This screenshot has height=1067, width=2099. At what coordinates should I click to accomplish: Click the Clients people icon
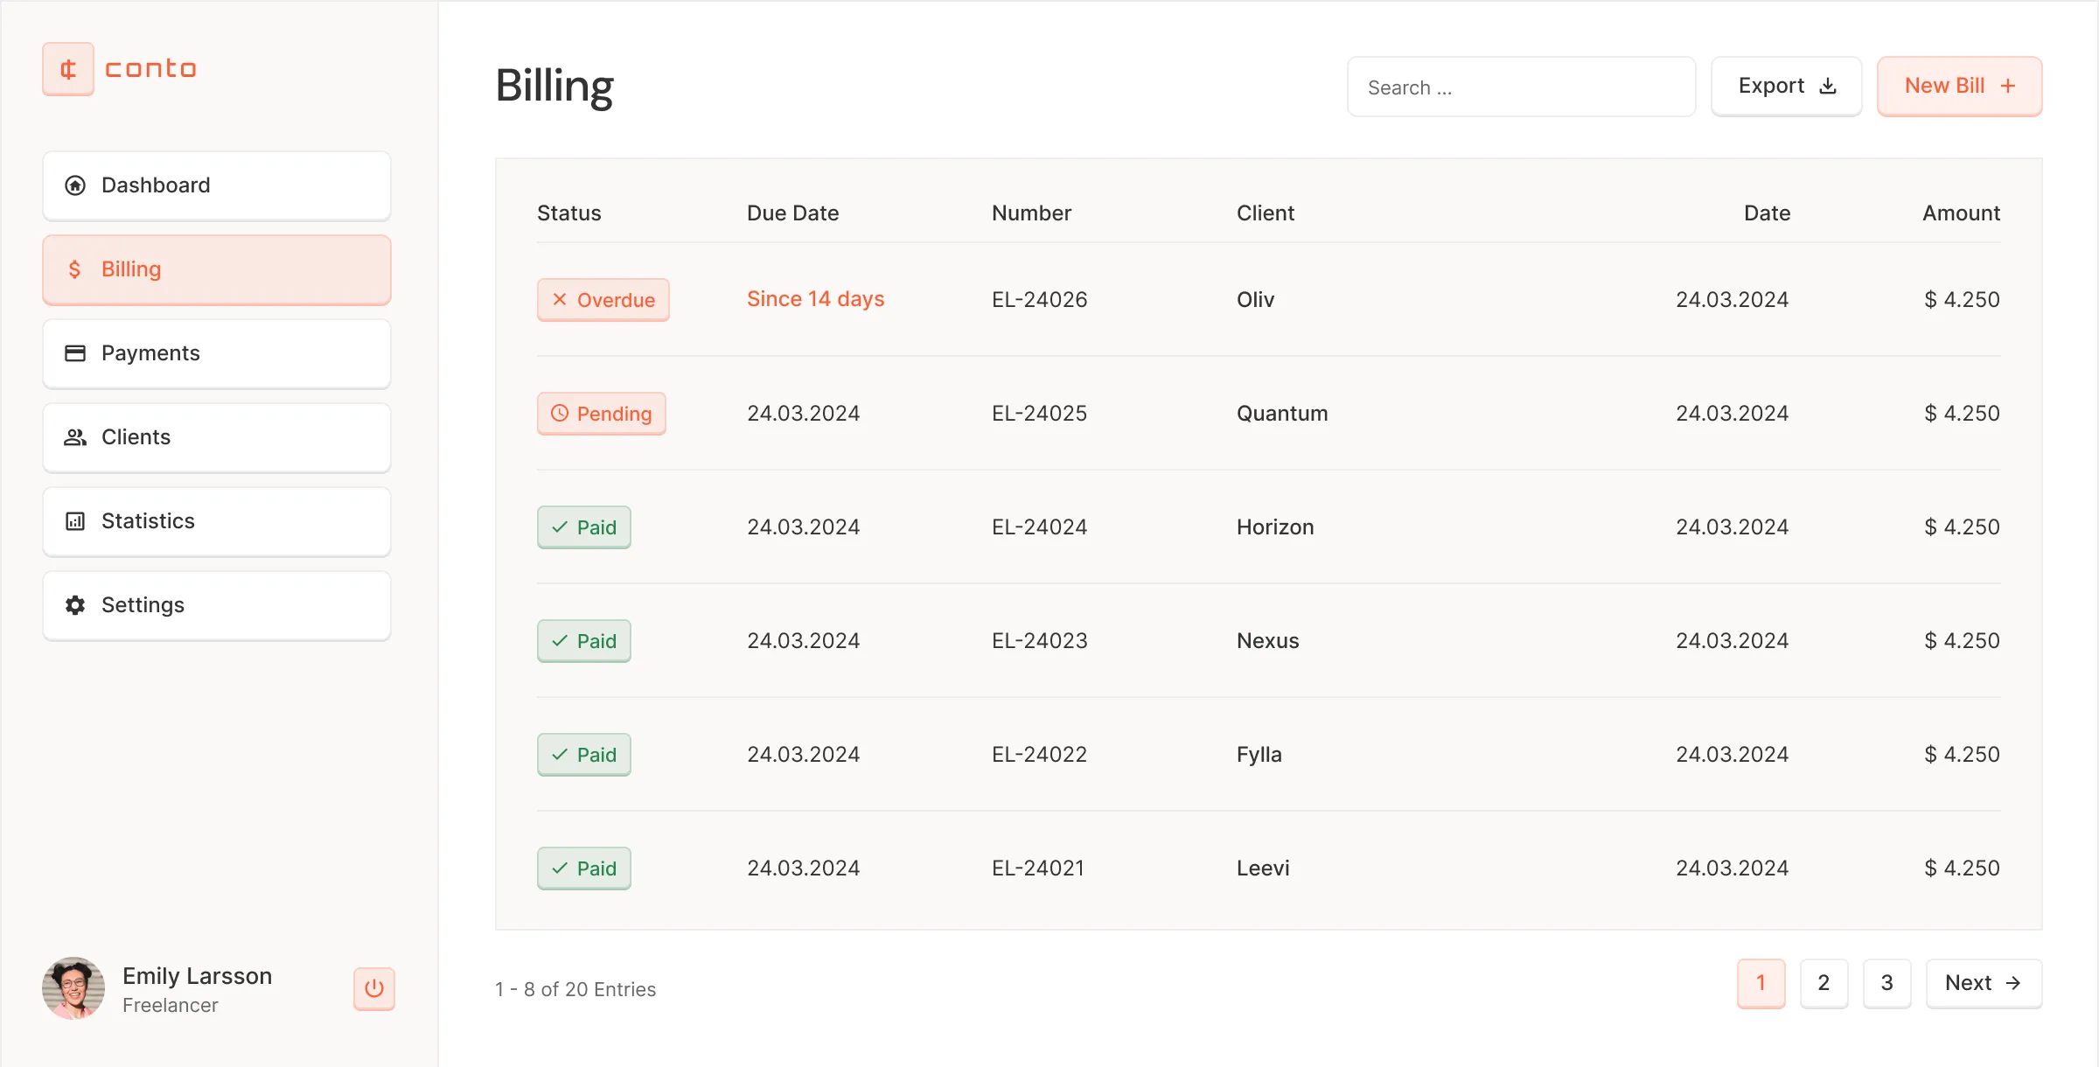coord(75,437)
